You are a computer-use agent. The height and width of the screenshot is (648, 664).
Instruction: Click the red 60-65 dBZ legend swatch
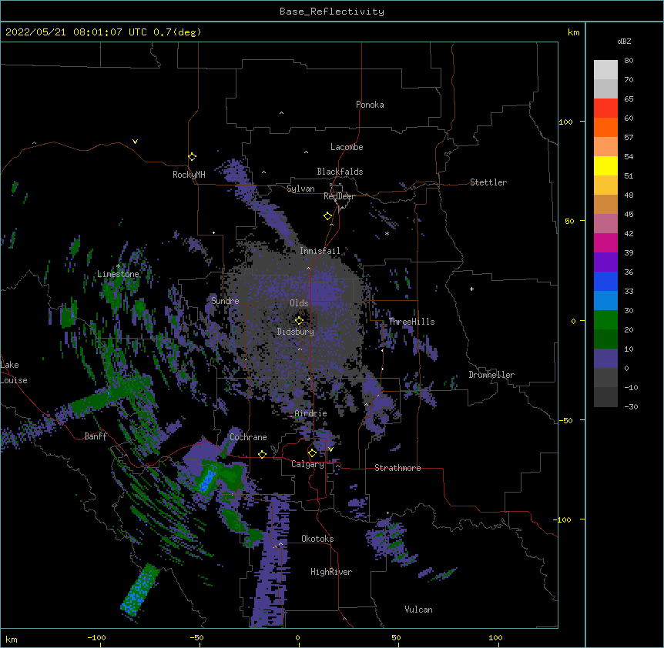tap(605, 108)
